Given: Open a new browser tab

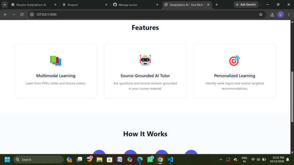Looking at the screenshot, I should click(x=217, y=5).
